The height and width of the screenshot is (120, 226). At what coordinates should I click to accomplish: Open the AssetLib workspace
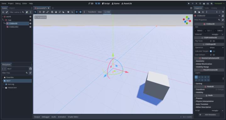pyautogui.click(x=126, y=3)
